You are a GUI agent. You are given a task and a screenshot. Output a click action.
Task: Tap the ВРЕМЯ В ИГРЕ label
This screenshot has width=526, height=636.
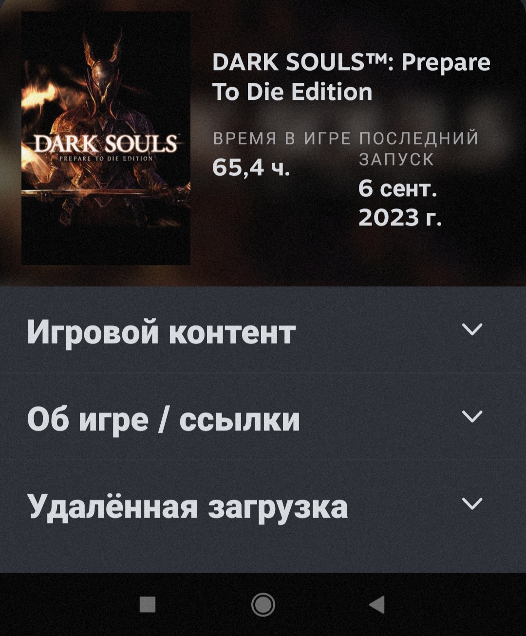[282, 139]
